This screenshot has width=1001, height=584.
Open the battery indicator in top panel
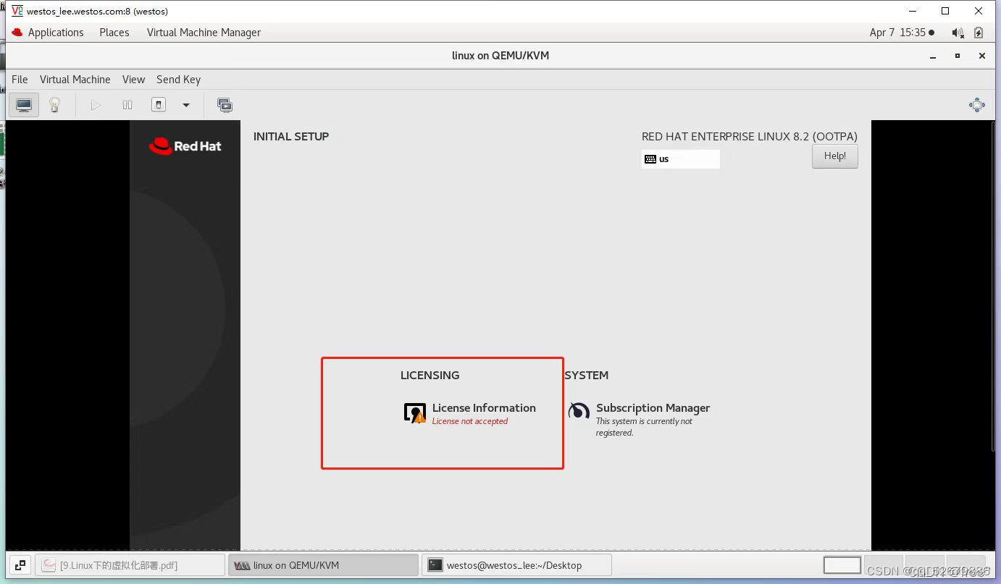pos(979,33)
